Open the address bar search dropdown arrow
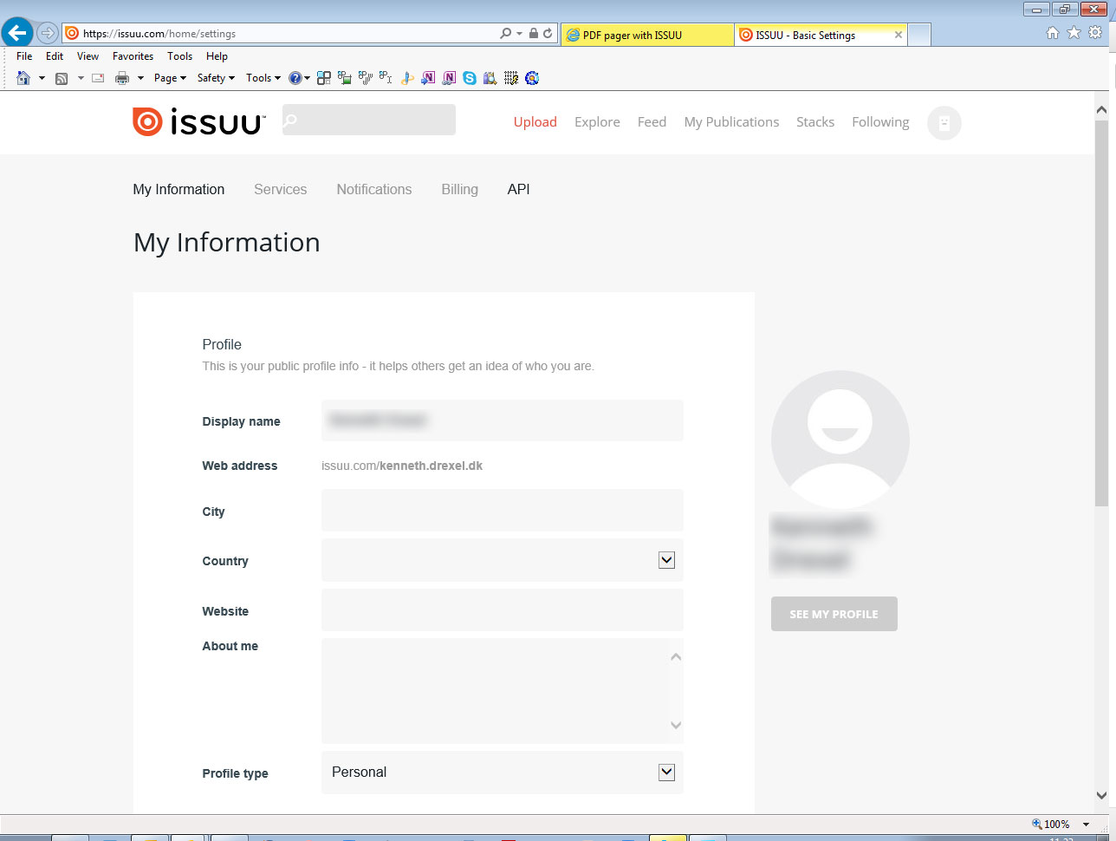Image resolution: width=1116 pixels, height=841 pixels. point(519,34)
